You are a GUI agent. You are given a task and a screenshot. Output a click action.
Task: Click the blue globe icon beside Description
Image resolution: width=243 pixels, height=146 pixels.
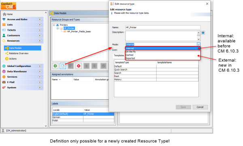click(x=203, y=33)
